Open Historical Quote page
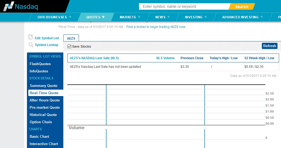This screenshot has width=281, height=148. pyautogui.click(x=43, y=115)
